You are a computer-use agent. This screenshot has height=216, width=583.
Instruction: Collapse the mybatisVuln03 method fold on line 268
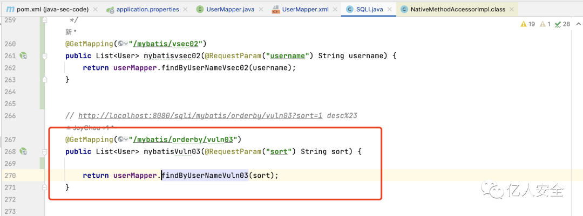(x=45, y=152)
